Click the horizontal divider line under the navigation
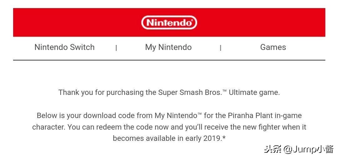The width and height of the screenshot is (338, 158). tap(169, 60)
